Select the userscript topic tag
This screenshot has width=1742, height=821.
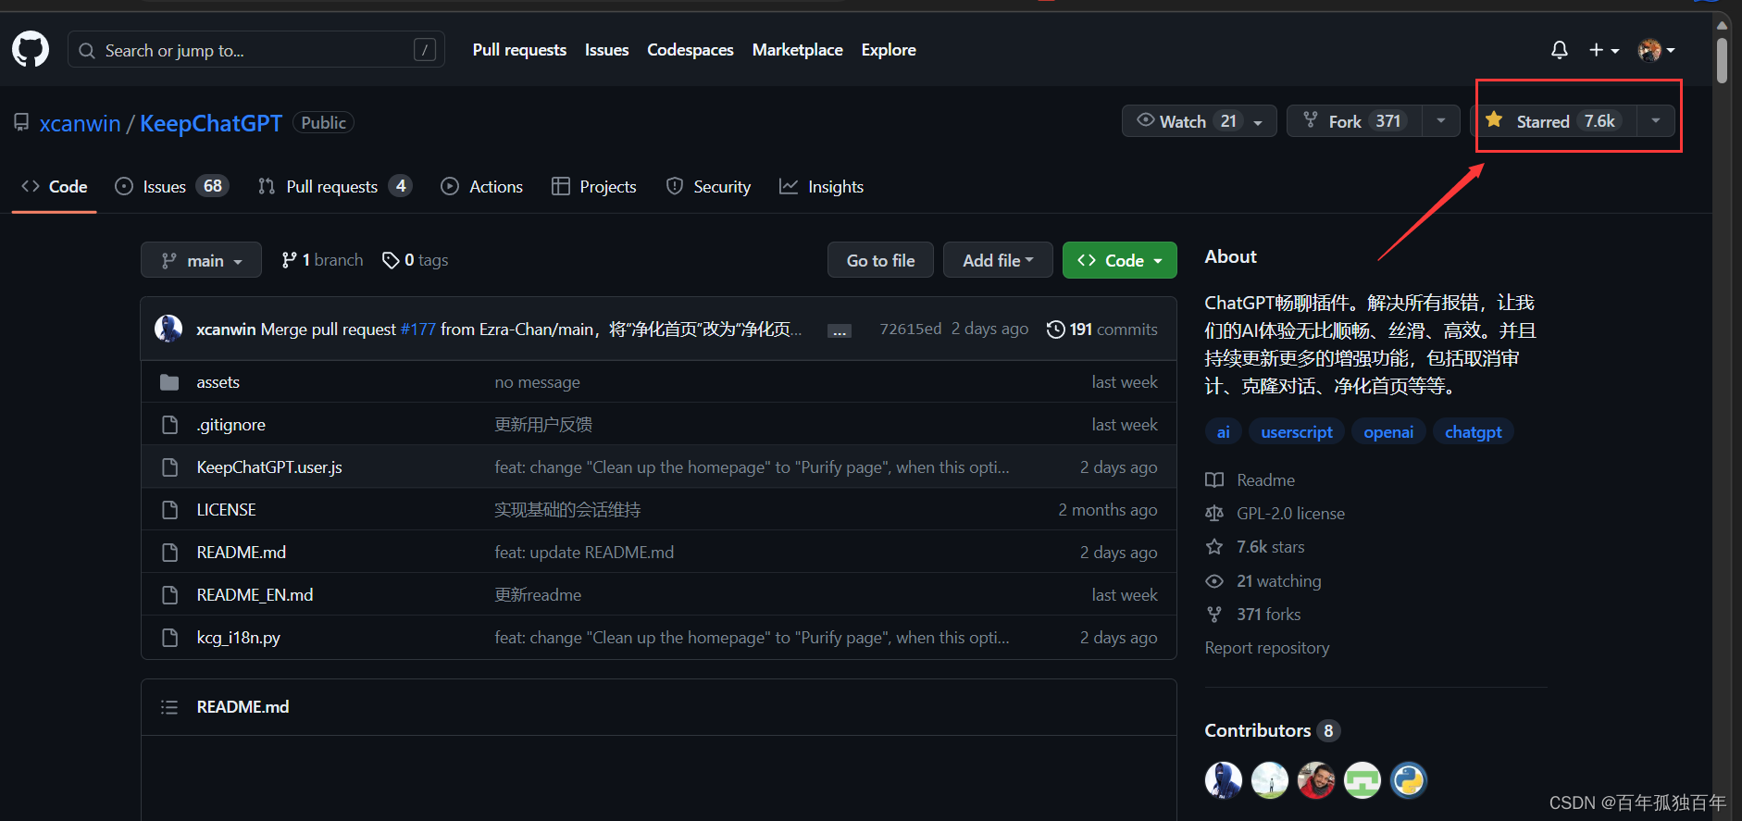[1297, 432]
